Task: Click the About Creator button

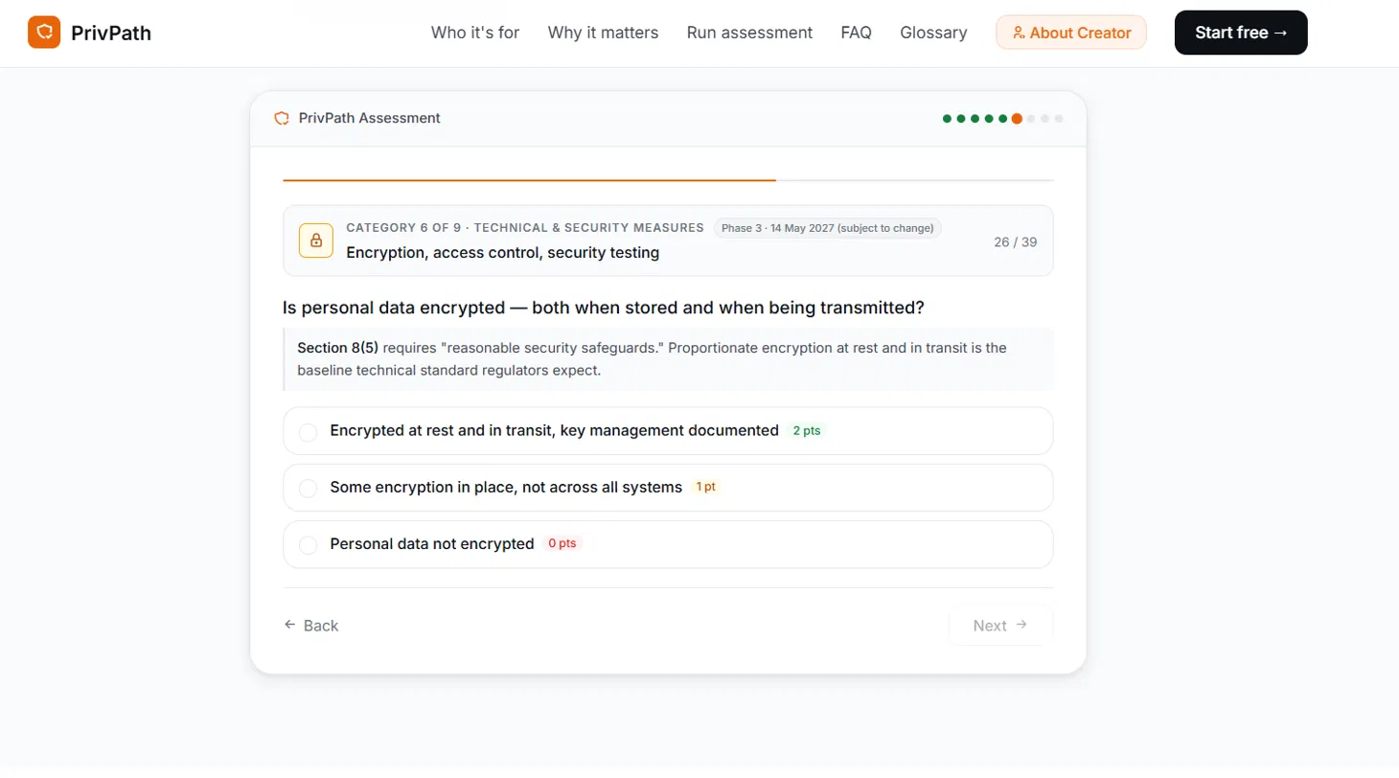Action: click(x=1071, y=33)
